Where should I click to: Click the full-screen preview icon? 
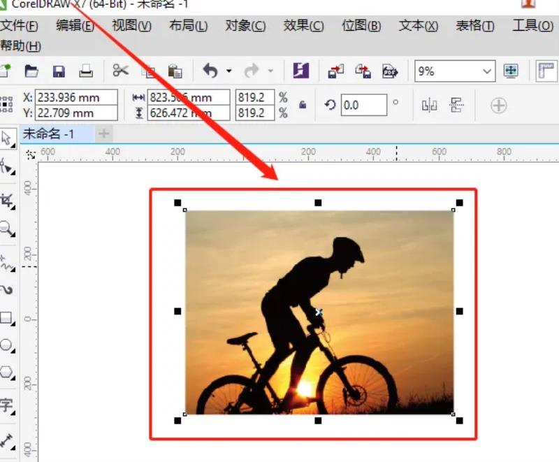point(511,71)
